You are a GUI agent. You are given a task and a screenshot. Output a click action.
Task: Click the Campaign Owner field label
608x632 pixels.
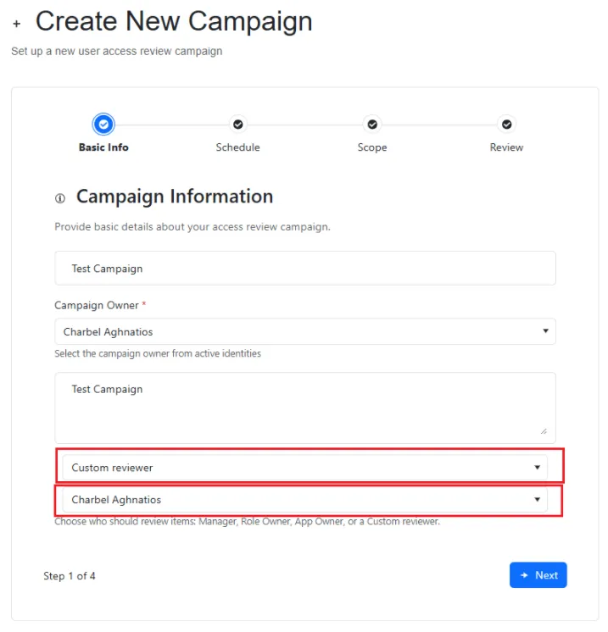pyautogui.click(x=96, y=305)
